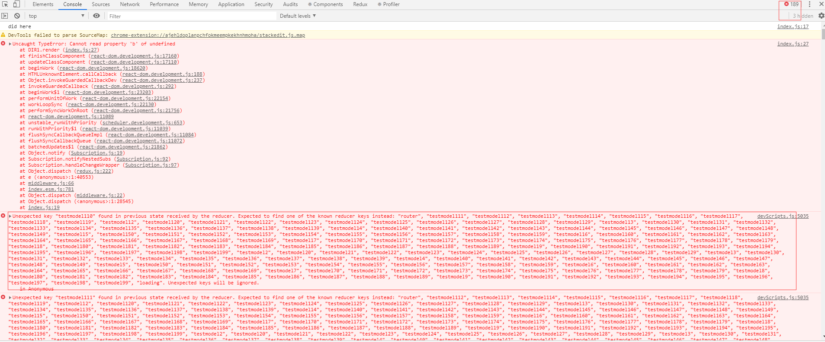This screenshot has width=825, height=342.
Task: Open the Application tab
Action: point(231,4)
